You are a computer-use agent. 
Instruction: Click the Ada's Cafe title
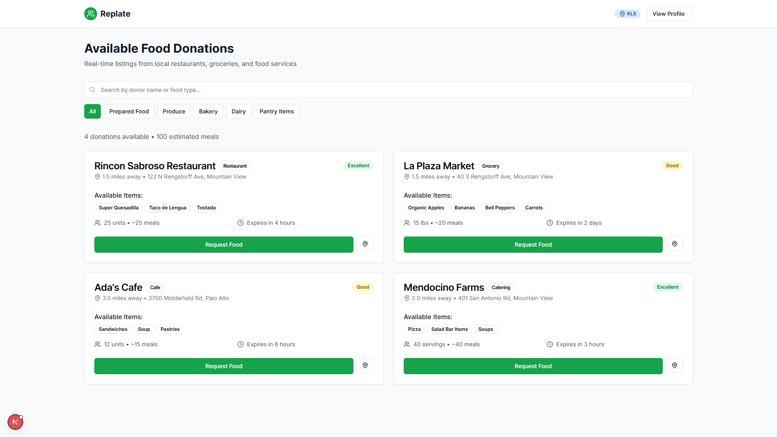tap(118, 288)
